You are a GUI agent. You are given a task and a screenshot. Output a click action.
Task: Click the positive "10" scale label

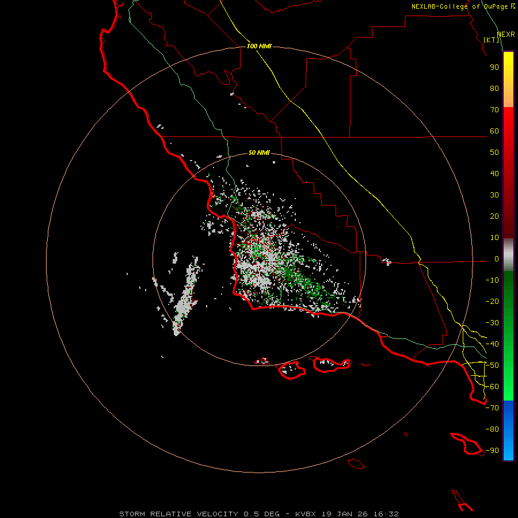tap(494, 238)
